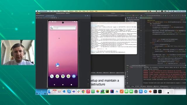Tap the Android Home navigation circle
187x105 pixels.
click(63, 85)
